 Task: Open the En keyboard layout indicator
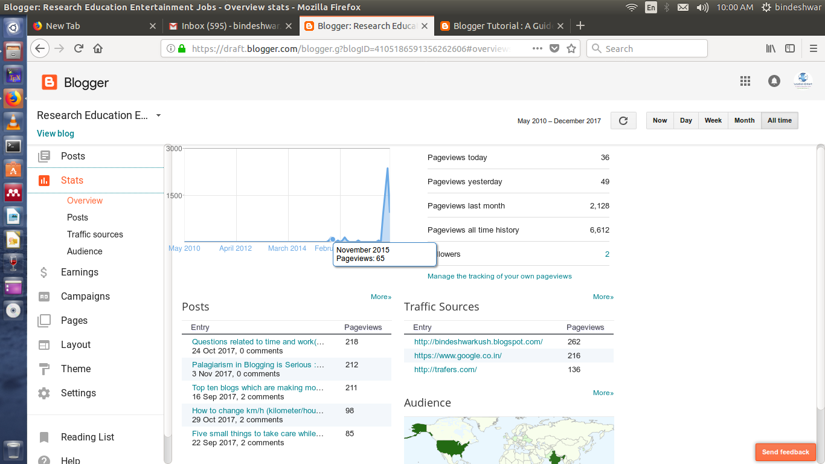(x=650, y=7)
